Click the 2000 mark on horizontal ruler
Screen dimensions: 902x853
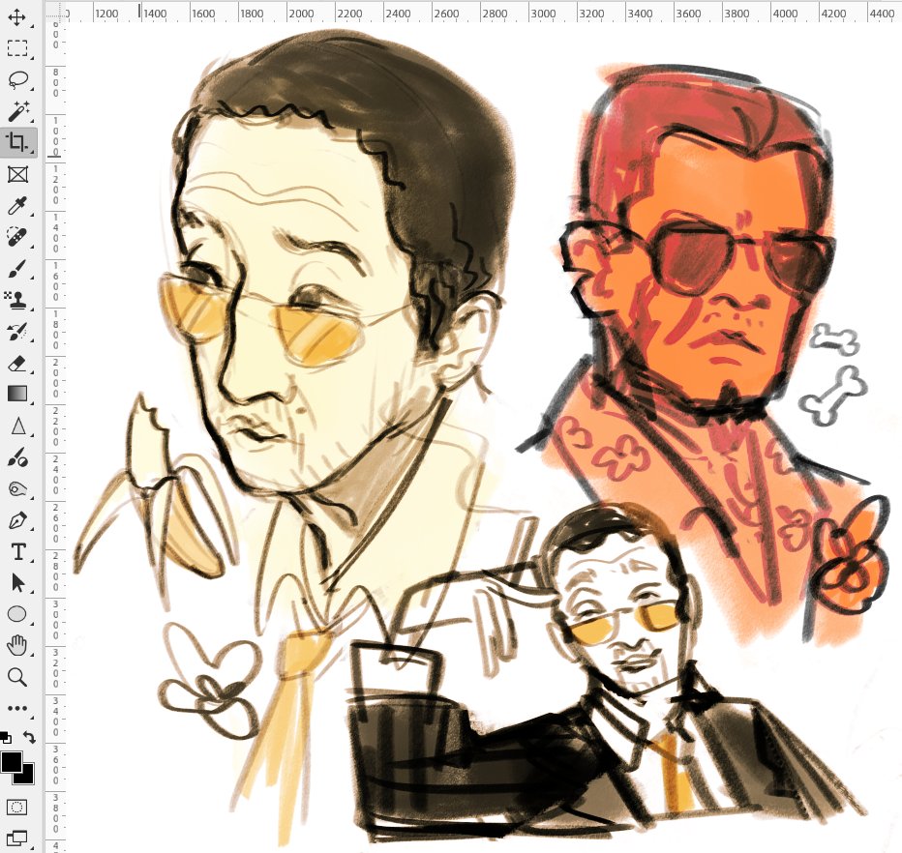tap(301, 14)
